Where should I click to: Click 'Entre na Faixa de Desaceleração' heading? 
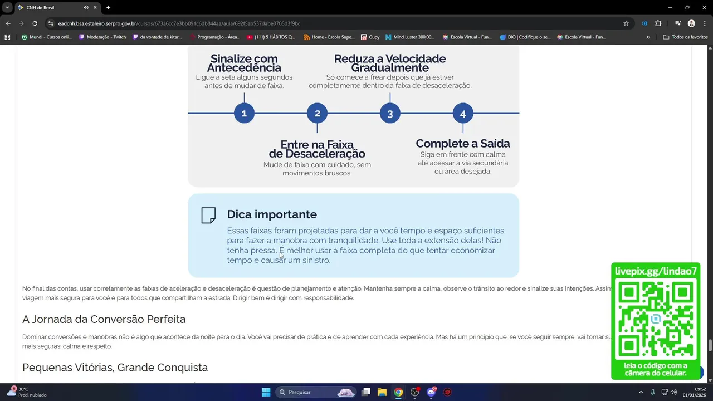pyautogui.click(x=317, y=149)
